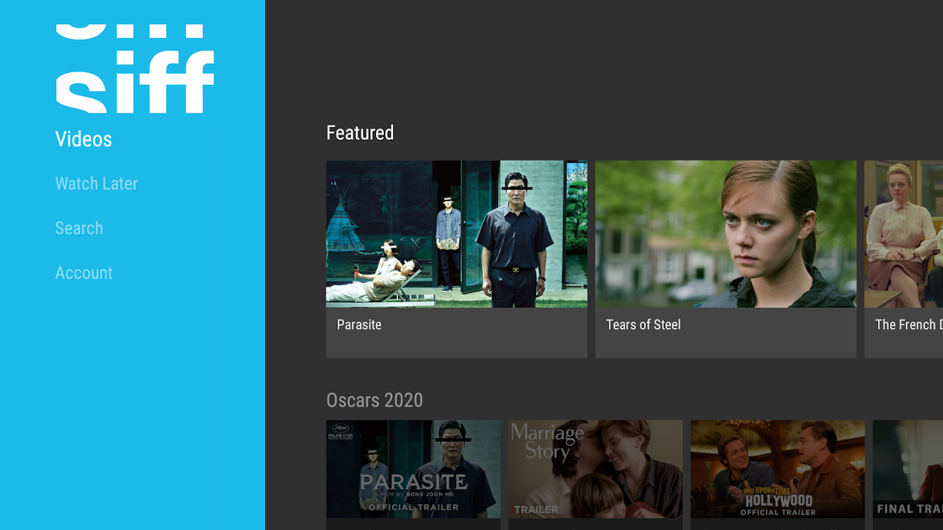Open the Videos menu item

coord(84,139)
